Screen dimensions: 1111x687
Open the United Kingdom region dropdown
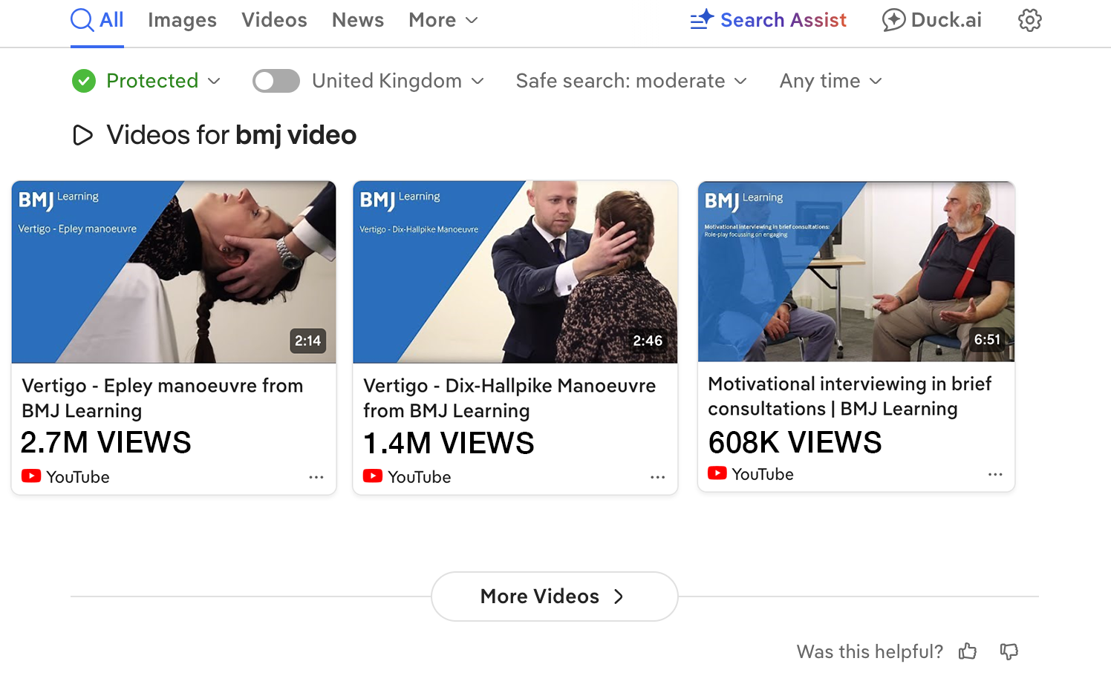[x=398, y=81]
